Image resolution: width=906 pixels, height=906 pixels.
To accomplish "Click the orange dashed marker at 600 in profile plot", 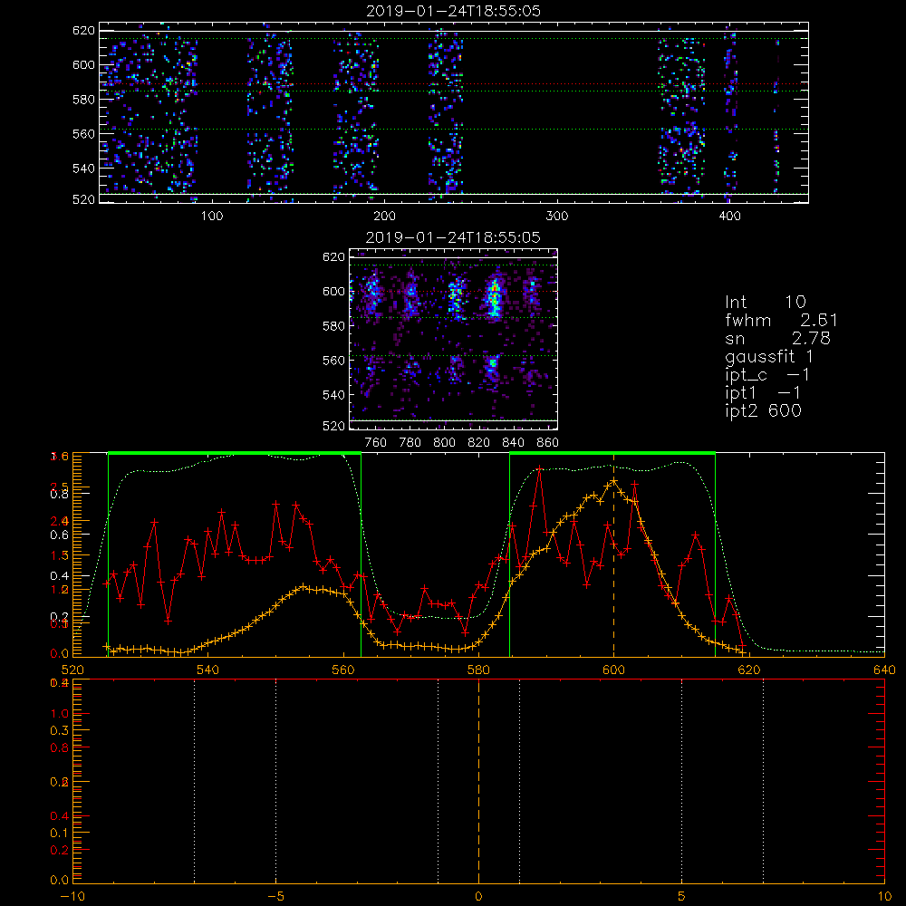I will pos(613,554).
